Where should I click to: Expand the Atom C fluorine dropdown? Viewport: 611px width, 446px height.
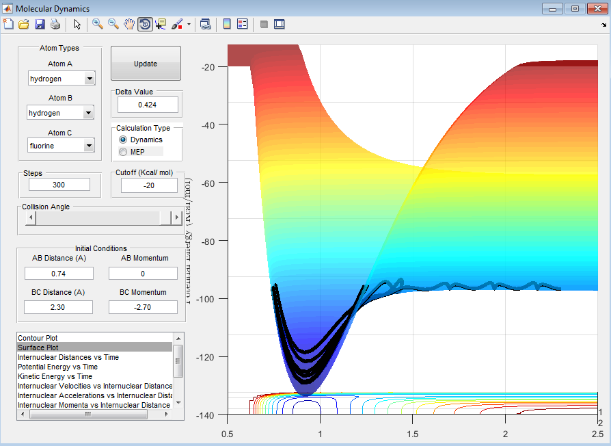tap(90, 146)
